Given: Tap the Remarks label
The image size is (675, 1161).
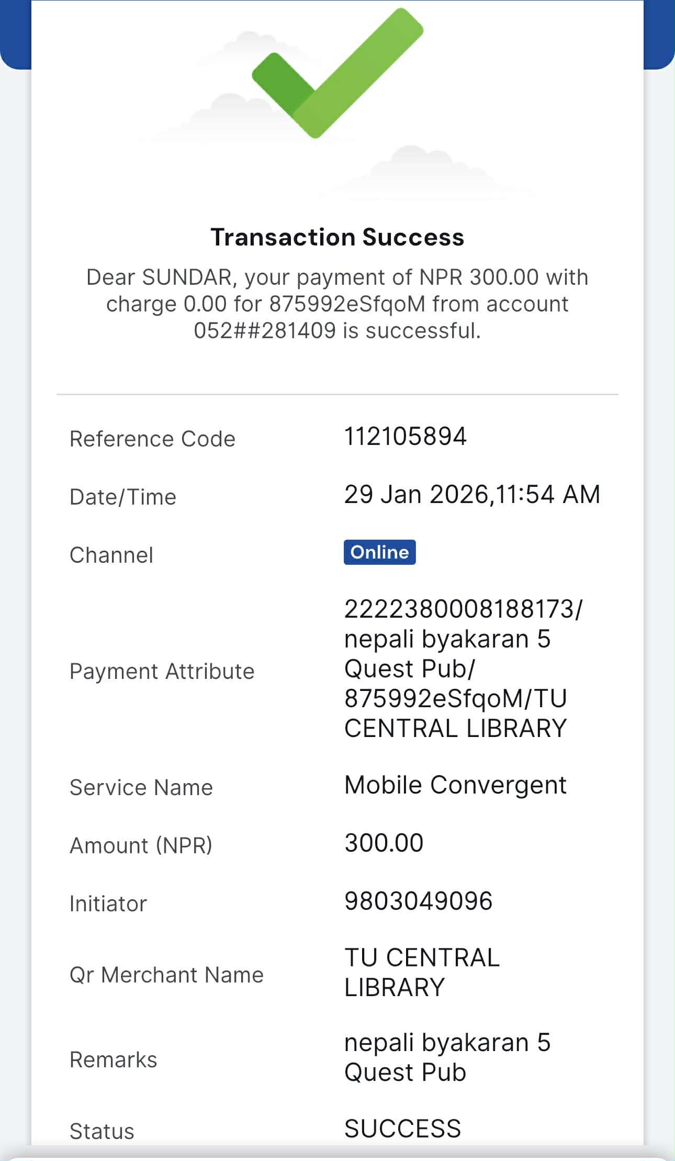Looking at the screenshot, I should tap(113, 1060).
